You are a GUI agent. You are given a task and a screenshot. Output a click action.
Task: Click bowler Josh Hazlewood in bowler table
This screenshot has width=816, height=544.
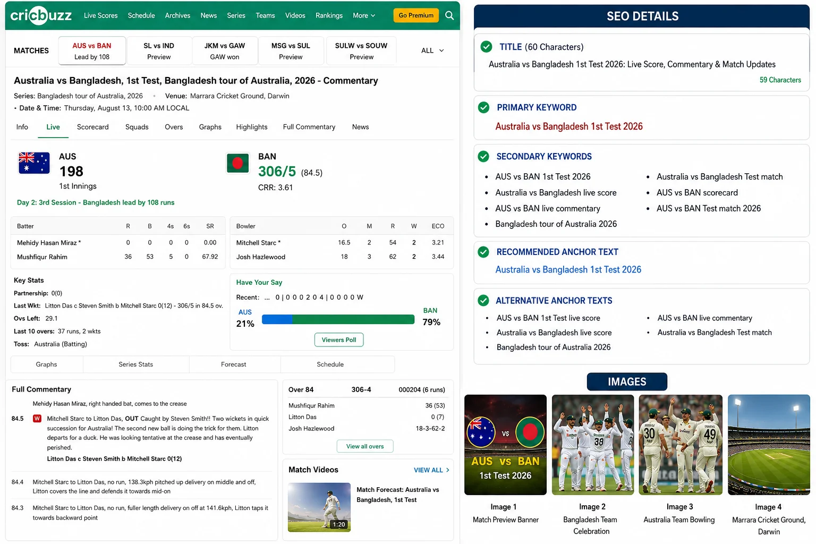tap(260, 257)
